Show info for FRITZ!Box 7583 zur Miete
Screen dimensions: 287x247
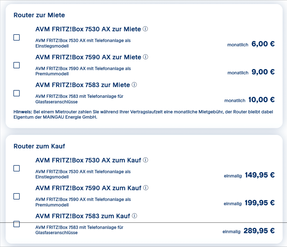(x=134, y=85)
